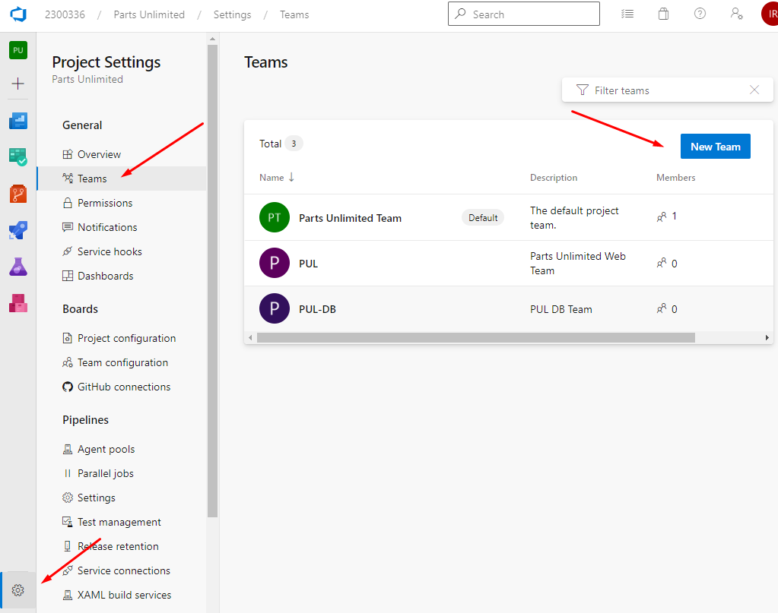Focus the top Search box

[523, 14]
